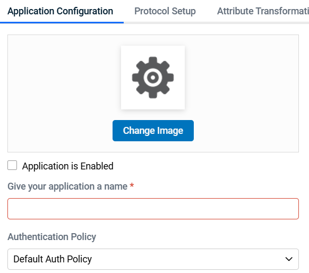This screenshot has height=273, width=309.
Task: Click the "Default Auth Policy" selected value text
Action: click(x=53, y=259)
